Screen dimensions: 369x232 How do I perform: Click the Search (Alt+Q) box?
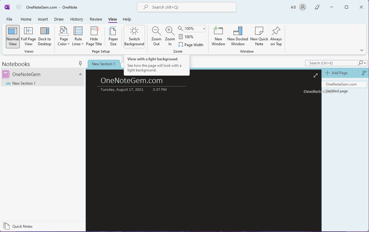pyautogui.click(x=187, y=7)
